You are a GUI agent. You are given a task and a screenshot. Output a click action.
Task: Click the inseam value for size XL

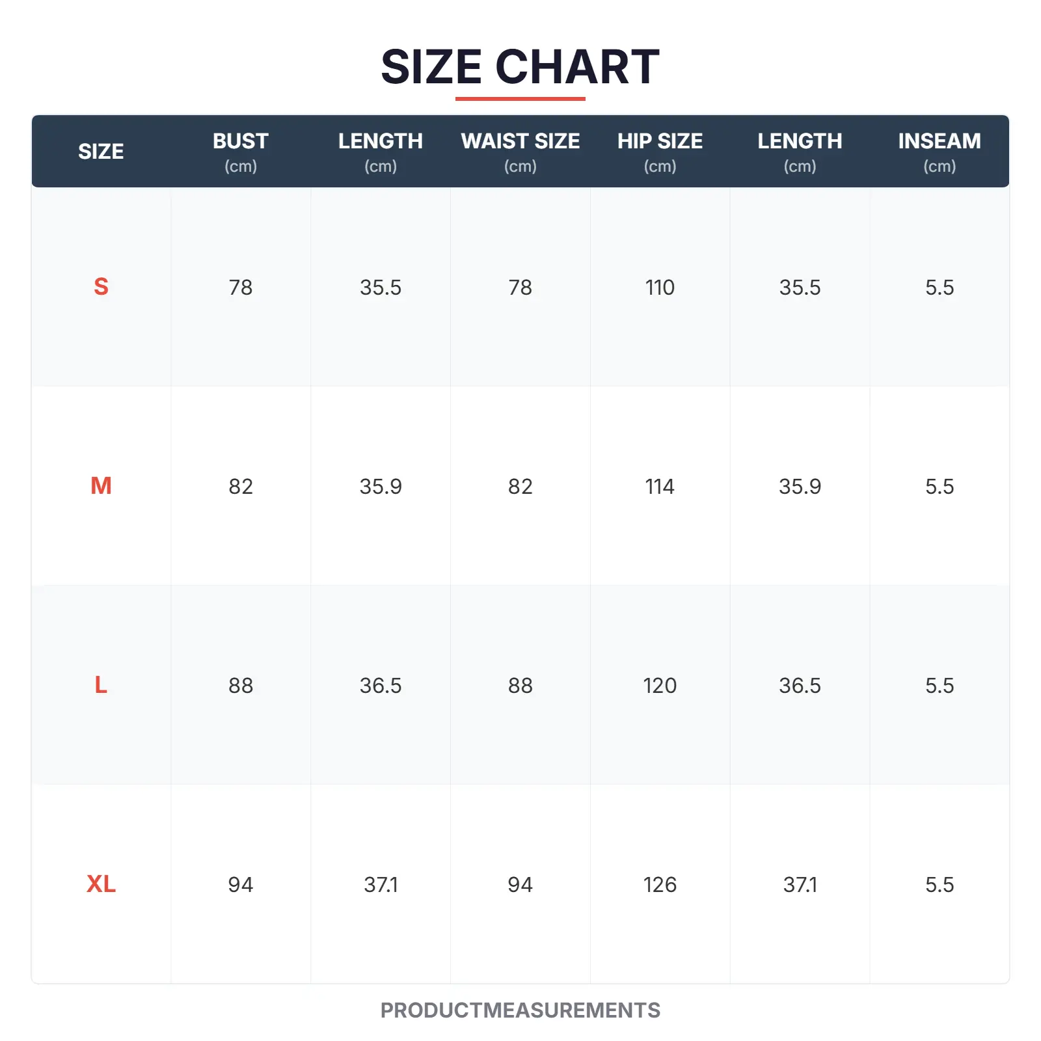tap(940, 885)
